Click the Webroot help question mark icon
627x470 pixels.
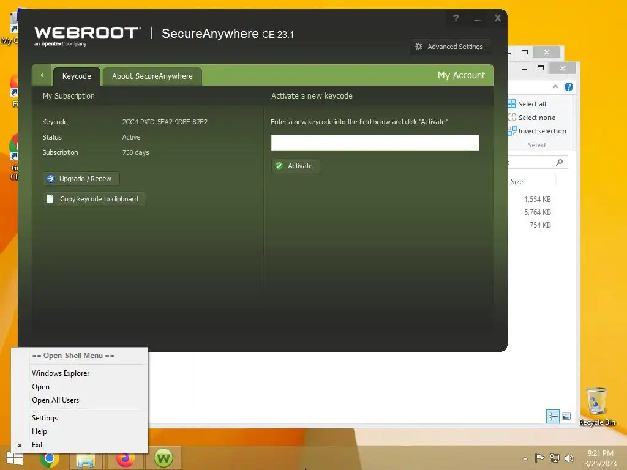tap(456, 18)
